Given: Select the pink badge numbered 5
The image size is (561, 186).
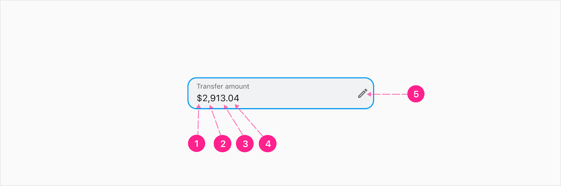Looking at the screenshot, I should [416, 94].
